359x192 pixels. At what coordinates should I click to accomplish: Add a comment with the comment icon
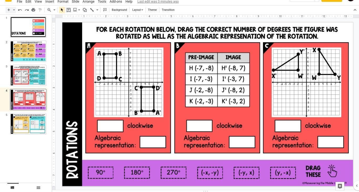(105, 10)
